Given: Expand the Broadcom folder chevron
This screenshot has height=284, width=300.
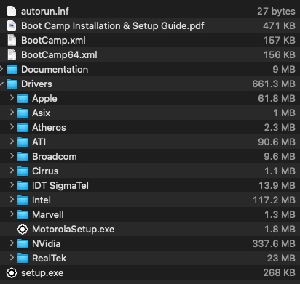Looking at the screenshot, I should 12,156.
